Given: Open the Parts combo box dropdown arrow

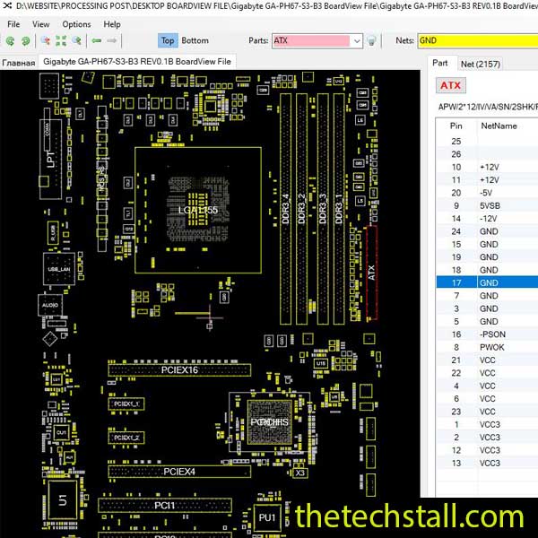Looking at the screenshot, I should [356, 40].
